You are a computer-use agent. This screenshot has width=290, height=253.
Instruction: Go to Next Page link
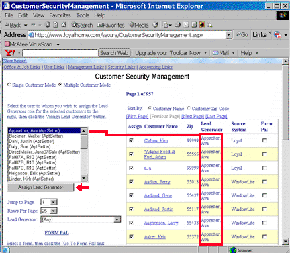(193, 116)
